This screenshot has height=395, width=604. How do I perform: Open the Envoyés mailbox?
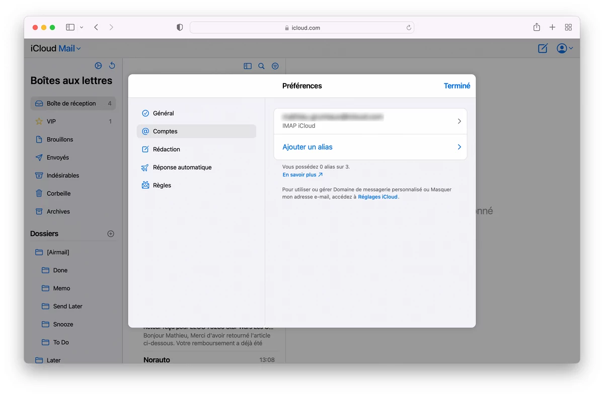pos(73,158)
